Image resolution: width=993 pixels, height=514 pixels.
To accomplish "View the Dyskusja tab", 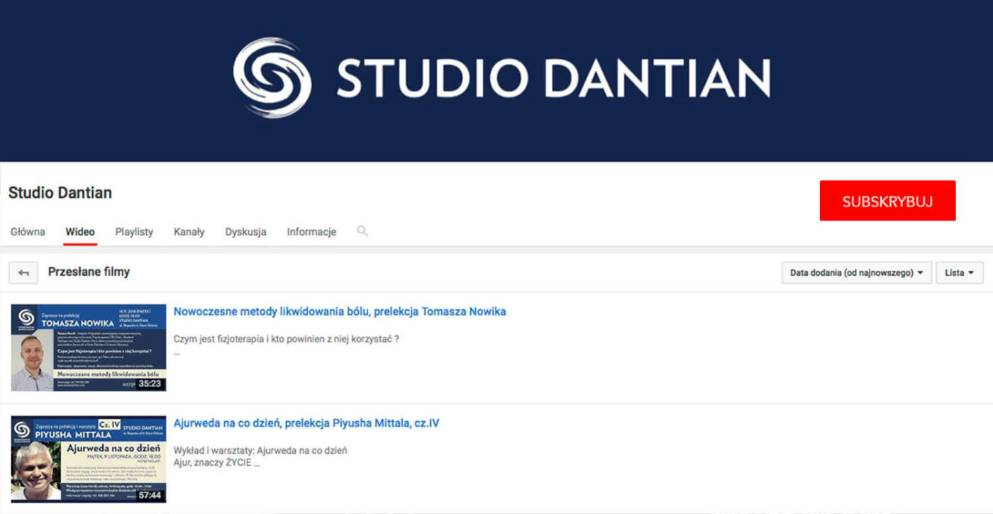I will click(245, 232).
